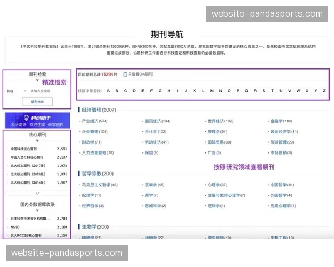Viewport: 334px width, 267px height.
Task: Open the 哲学宗教(200) category heading
Action: point(98,174)
